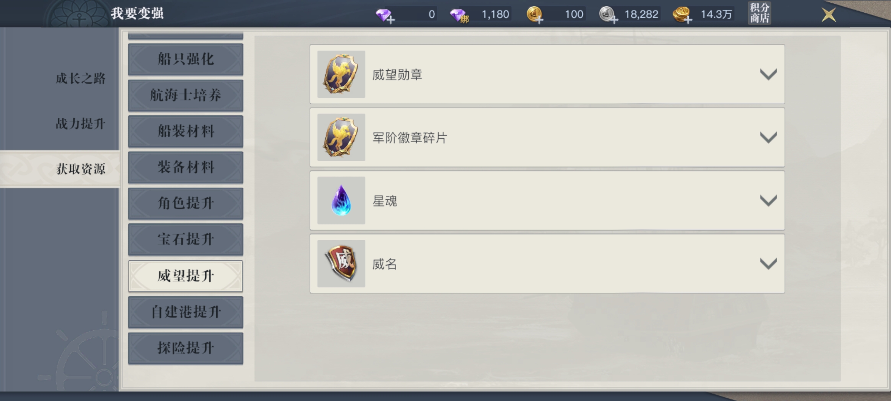Close the 我要变强 panel
This screenshot has width=891, height=401.
[x=829, y=15]
